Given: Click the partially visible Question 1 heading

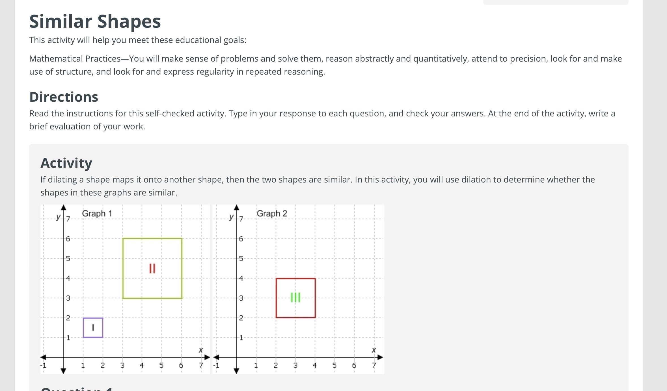Looking at the screenshot, I should pos(77,389).
